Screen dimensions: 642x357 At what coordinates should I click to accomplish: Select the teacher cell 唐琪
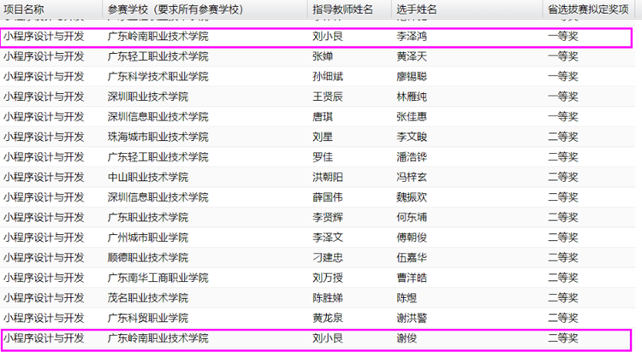click(x=323, y=117)
